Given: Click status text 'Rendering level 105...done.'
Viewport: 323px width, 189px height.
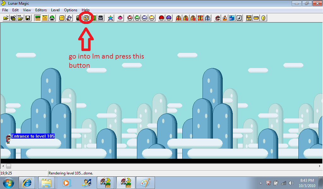Looking at the screenshot, I should tap(71, 173).
